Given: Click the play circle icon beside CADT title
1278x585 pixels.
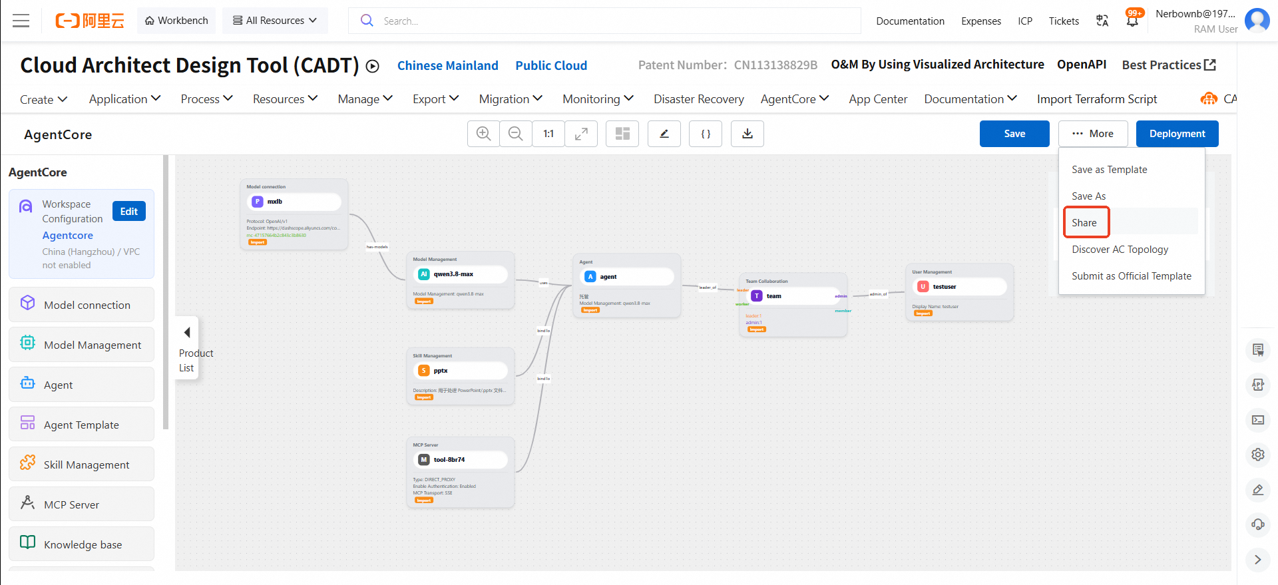Looking at the screenshot, I should 373,66.
